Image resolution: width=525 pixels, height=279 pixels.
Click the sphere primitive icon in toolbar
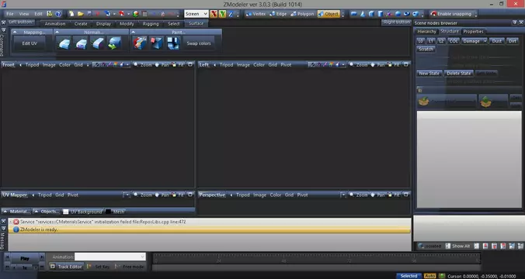click(398, 14)
